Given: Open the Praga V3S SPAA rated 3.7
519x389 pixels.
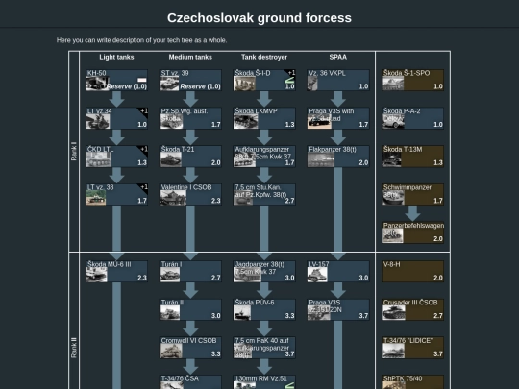Looking at the screenshot, I should (338, 309).
